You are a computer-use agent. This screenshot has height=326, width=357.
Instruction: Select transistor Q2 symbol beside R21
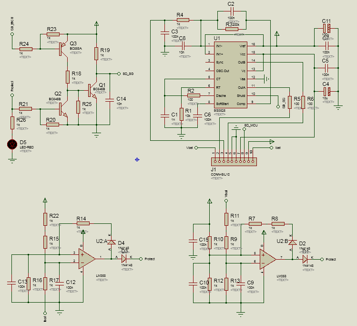click(63, 109)
